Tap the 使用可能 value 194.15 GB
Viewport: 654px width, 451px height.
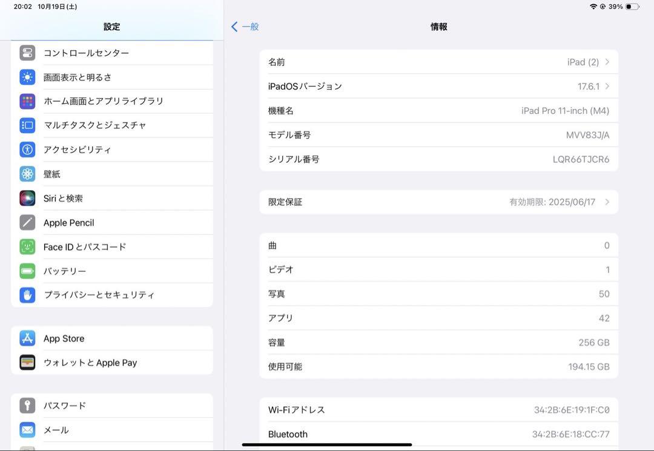pos(589,366)
